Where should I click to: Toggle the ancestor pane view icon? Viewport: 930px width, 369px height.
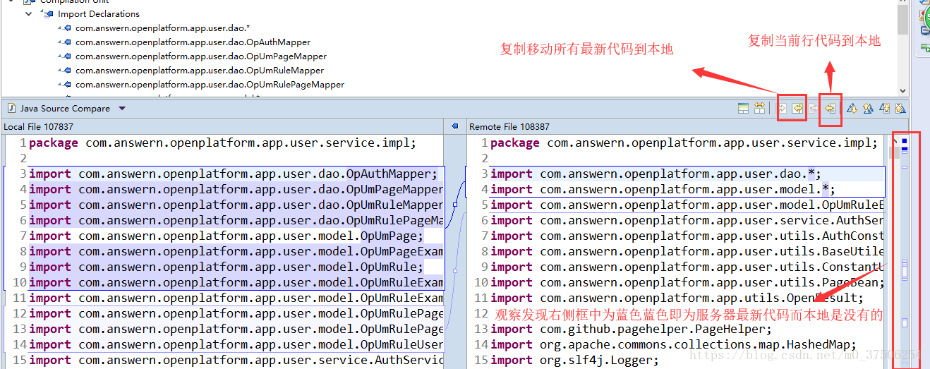coord(743,108)
